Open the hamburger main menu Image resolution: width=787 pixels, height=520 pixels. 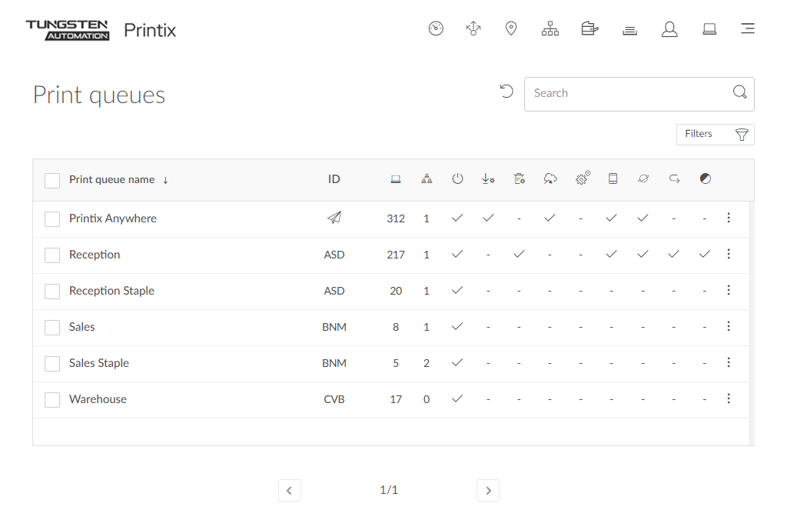pyautogui.click(x=748, y=29)
